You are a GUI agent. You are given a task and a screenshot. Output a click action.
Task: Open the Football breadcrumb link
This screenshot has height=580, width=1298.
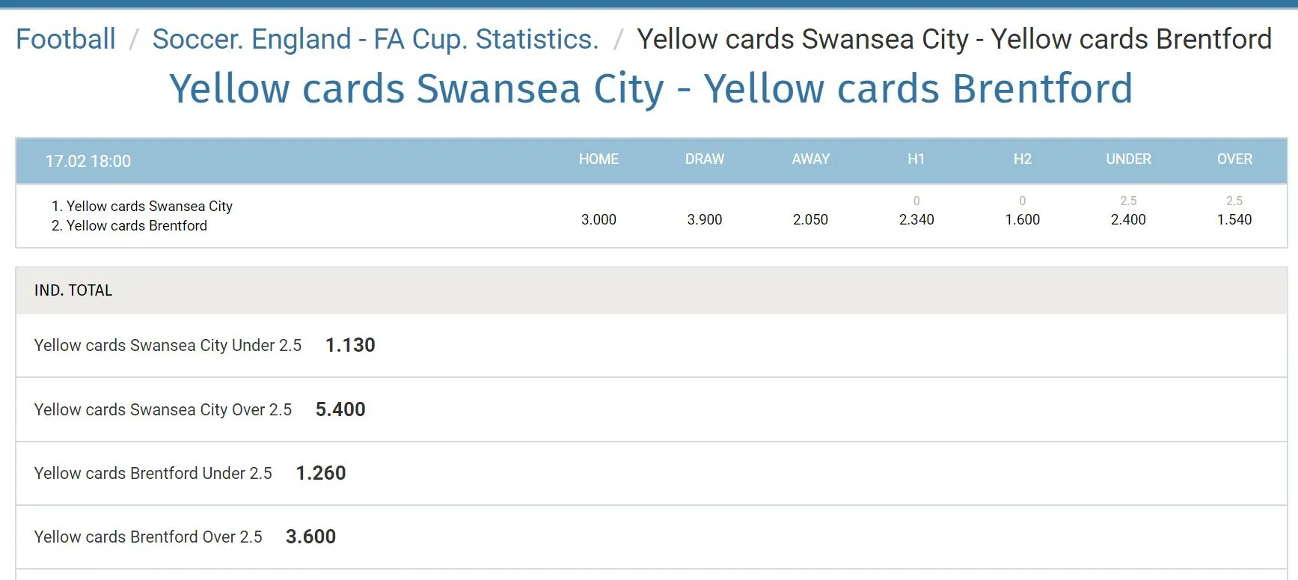click(x=66, y=39)
